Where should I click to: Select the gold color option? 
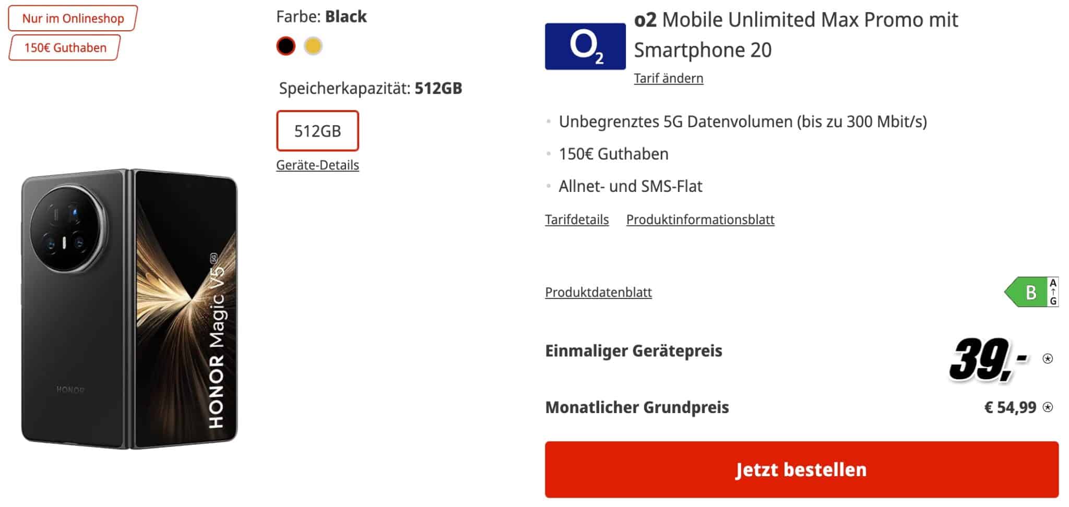pos(314,46)
